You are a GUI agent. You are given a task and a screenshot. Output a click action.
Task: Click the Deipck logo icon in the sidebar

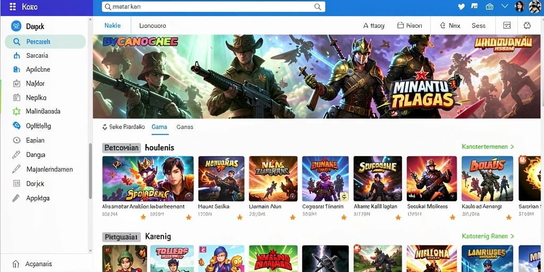click(16, 26)
